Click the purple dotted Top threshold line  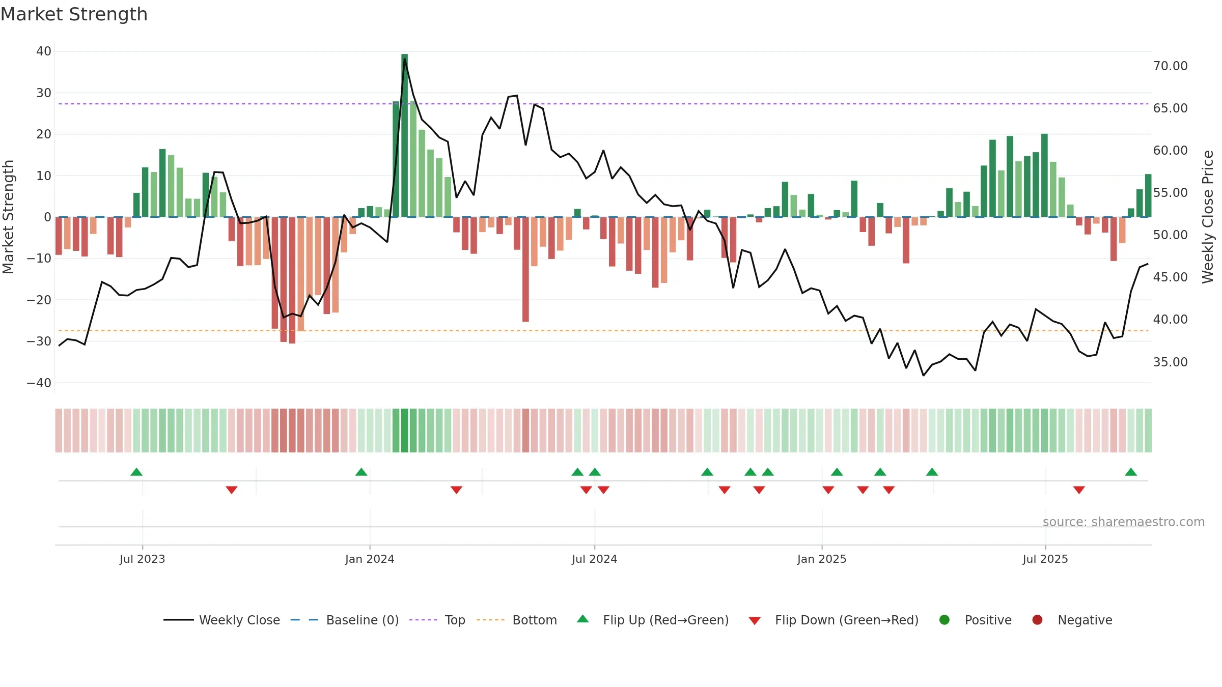tap(603, 104)
